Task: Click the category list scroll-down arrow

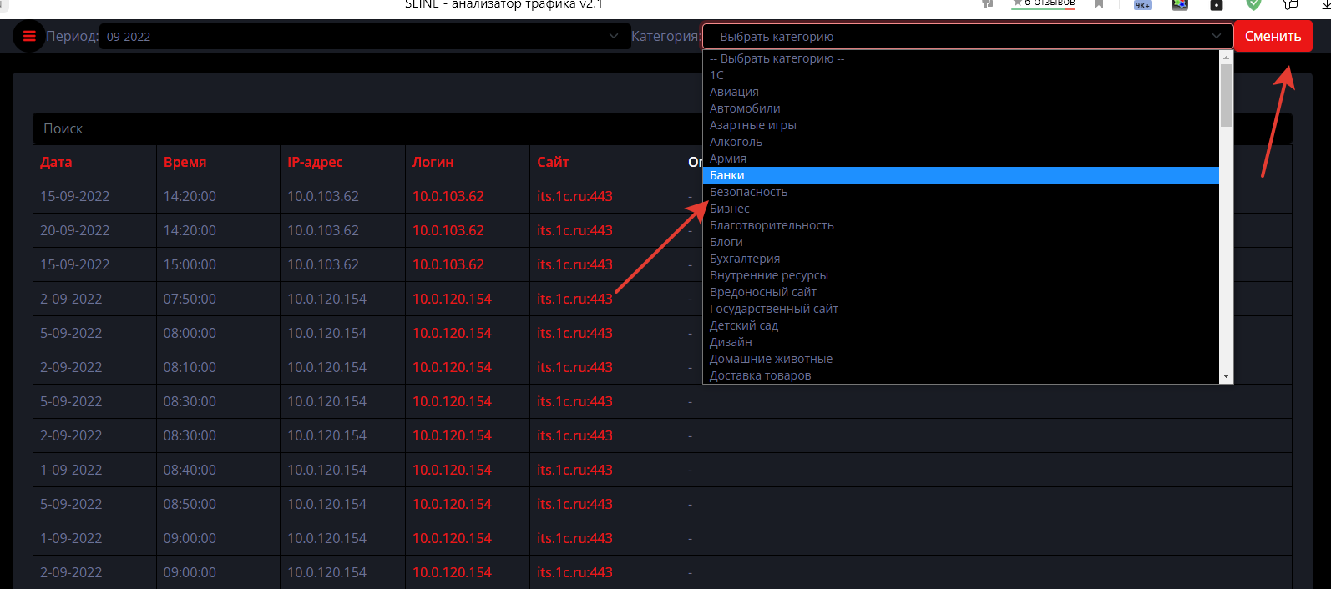Action: 1226,377
